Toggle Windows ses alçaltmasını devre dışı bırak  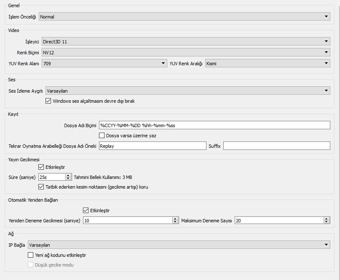pos(48,101)
